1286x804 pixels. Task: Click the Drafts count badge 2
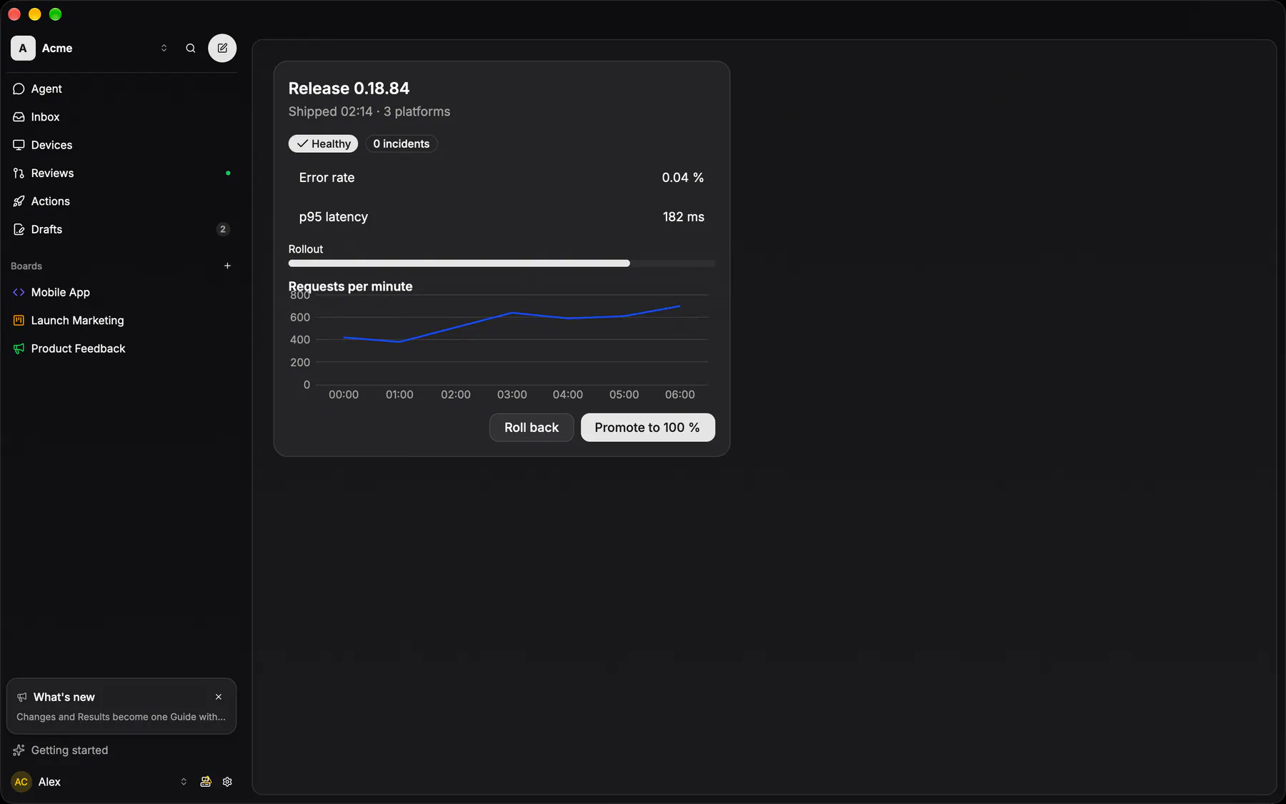[x=223, y=229]
